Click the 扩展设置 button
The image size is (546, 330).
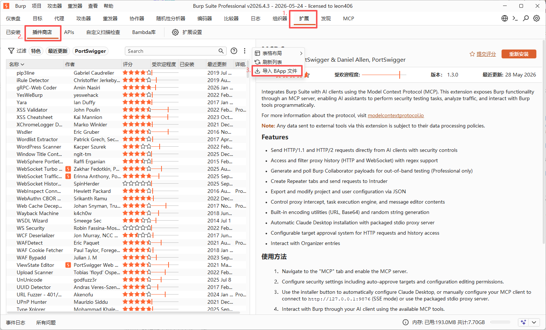click(187, 33)
